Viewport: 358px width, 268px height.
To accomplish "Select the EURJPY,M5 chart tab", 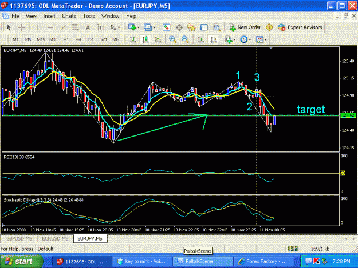I will [x=90, y=239].
